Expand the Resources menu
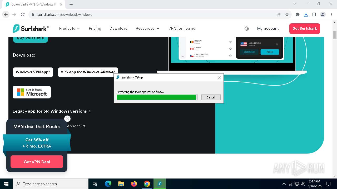Viewport: 337px width, 189px height. [x=148, y=28]
